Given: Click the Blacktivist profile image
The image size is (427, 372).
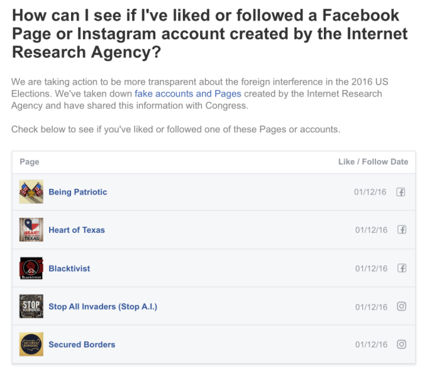Looking at the screenshot, I should 31,268.
